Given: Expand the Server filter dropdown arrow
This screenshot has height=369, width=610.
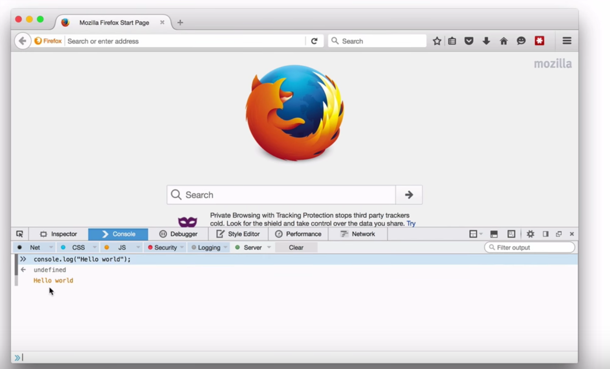Looking at the screenshot, I should point(269,247).
